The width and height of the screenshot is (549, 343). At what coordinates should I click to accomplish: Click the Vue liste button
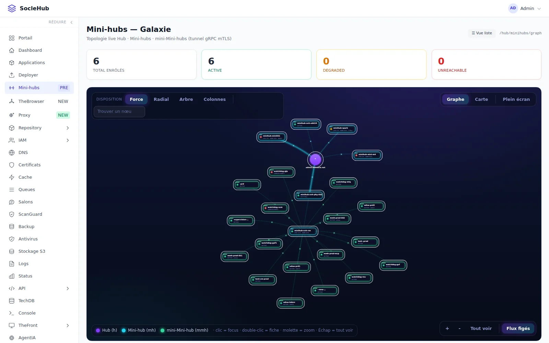[482, 33]
